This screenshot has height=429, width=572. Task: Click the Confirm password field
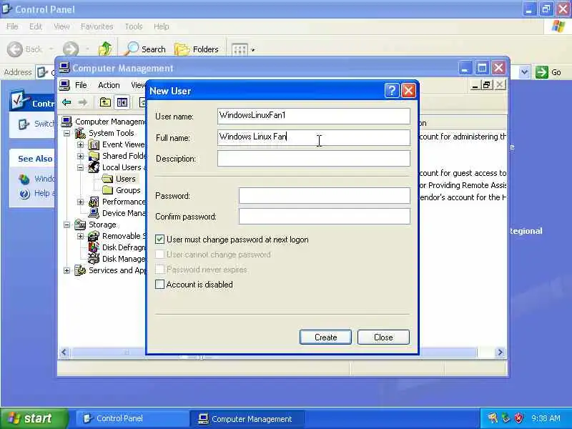[x=325, y=217]
